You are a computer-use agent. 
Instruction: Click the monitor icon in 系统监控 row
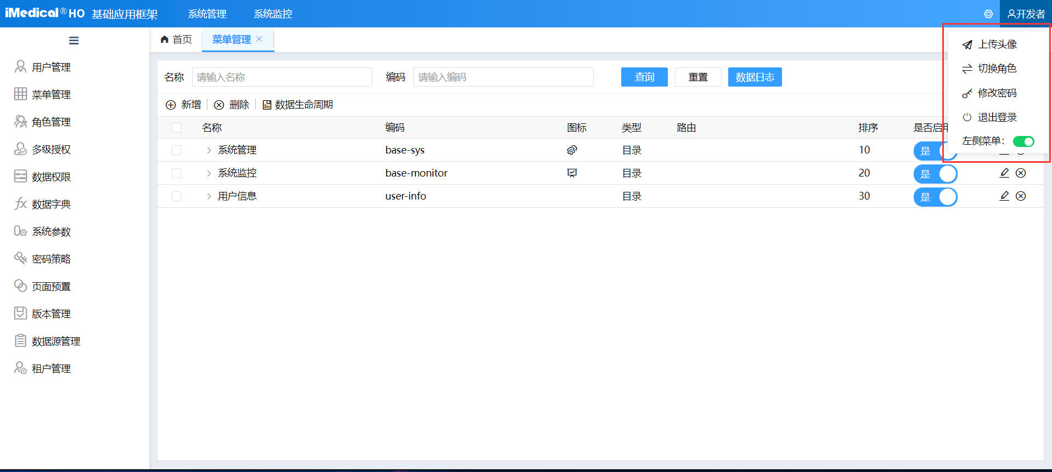click(572, 173)
